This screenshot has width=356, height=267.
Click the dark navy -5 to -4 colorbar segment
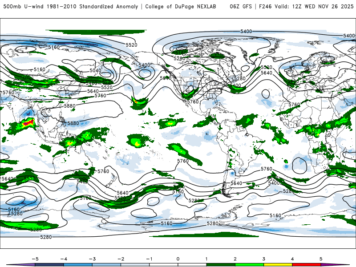(49, 265)
